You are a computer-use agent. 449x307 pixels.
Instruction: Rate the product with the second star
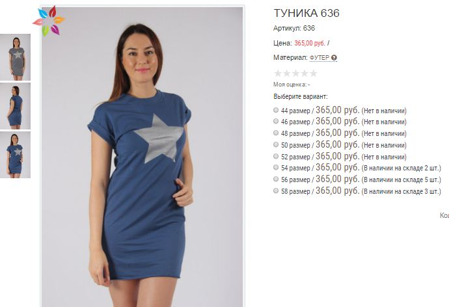click(x=286, y=73)
